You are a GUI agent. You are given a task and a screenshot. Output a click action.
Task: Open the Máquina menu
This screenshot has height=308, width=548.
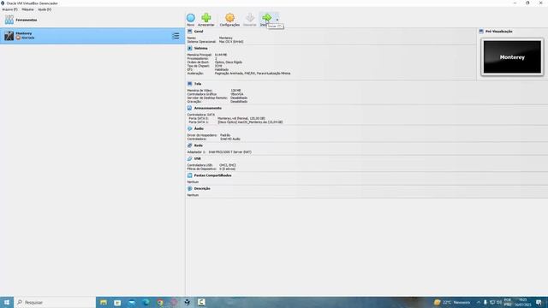click(x=27, y=9)
